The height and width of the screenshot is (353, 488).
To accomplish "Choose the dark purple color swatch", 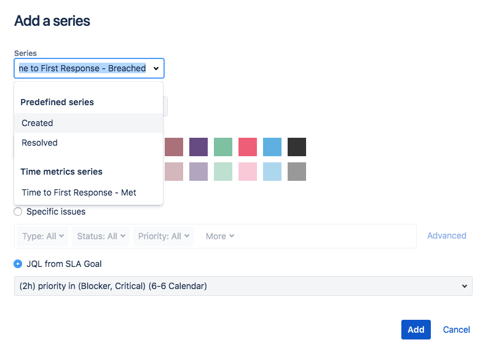I will [x=199, y=147].
